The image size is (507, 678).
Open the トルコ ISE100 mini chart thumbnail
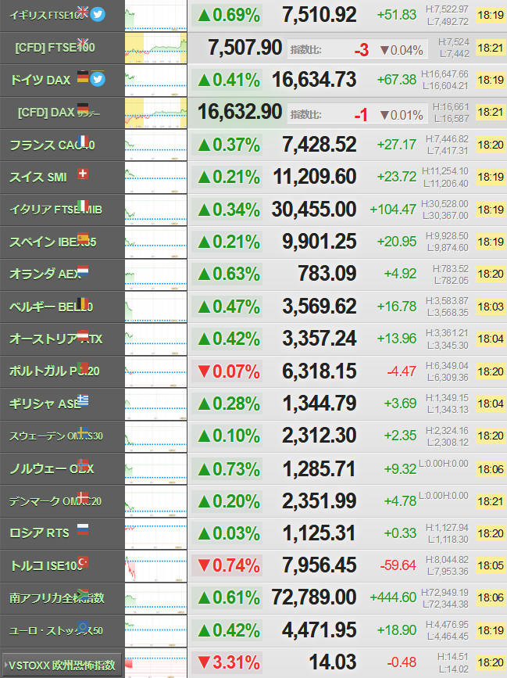pyautogui.click(x=156, y=566)
